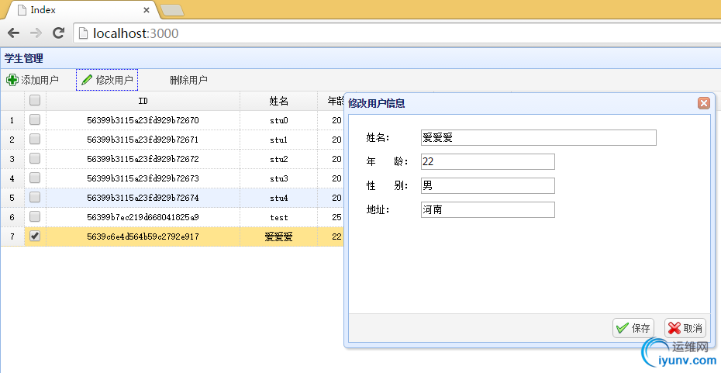This screenshot has height=373, width=721.
Task: Reload the page with refresh icon
Action: point(58,33)
